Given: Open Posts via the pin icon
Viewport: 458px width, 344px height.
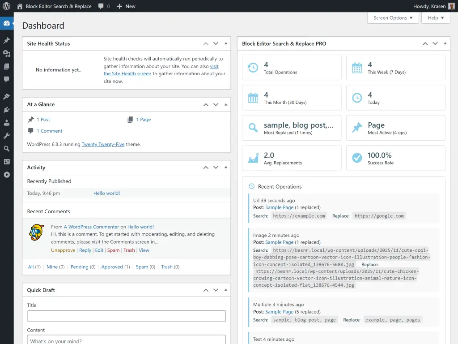Looking at the screenshot, I should coord(6,40).
